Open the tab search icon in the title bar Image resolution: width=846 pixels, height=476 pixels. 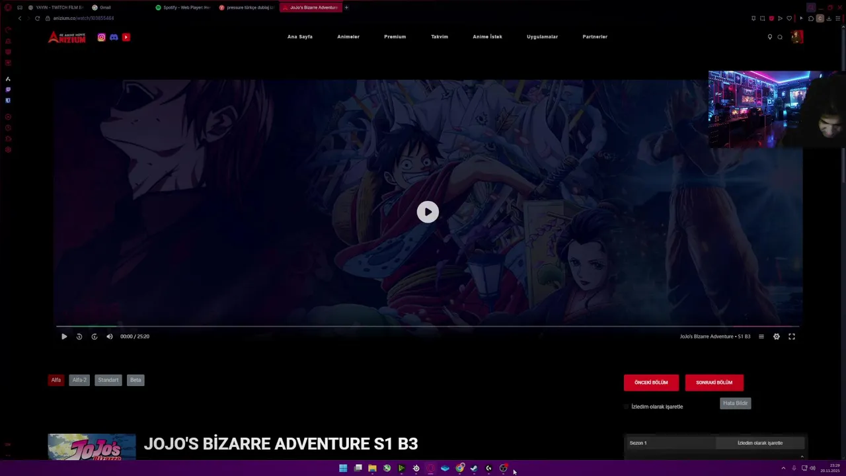pyautogui.click(x=811, y=7)
